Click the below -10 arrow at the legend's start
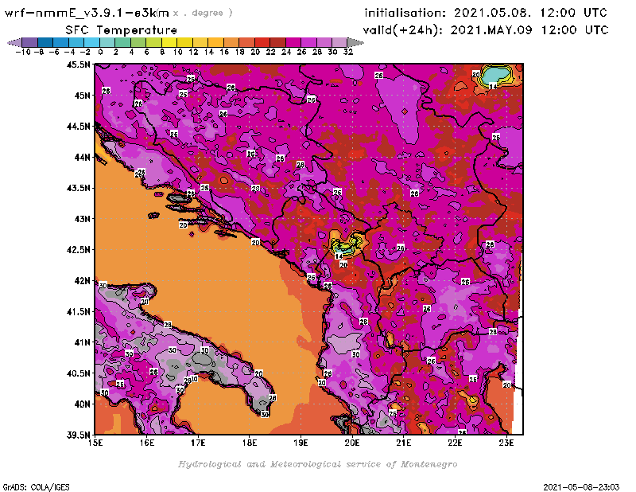 (x=14, y=42)
